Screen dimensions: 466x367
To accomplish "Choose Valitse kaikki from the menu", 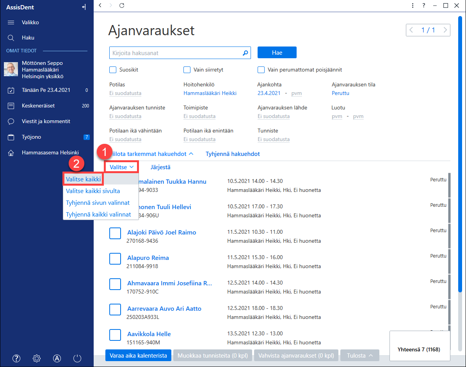I will (83, 179).
